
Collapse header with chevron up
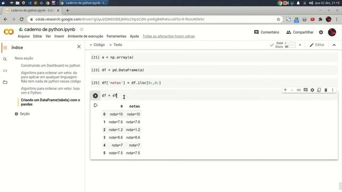pyautogui.click(x=334, y=45)
